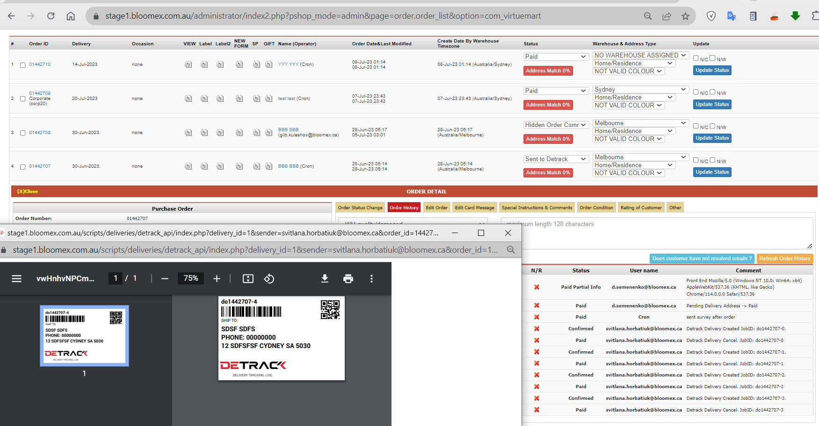Check the box beside order 01442708
Screen dimensions: 819x426
click(22, 133)
